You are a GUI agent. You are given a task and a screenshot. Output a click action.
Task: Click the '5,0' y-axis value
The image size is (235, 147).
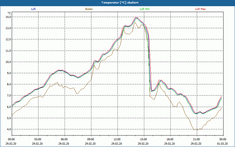point(9,118)
